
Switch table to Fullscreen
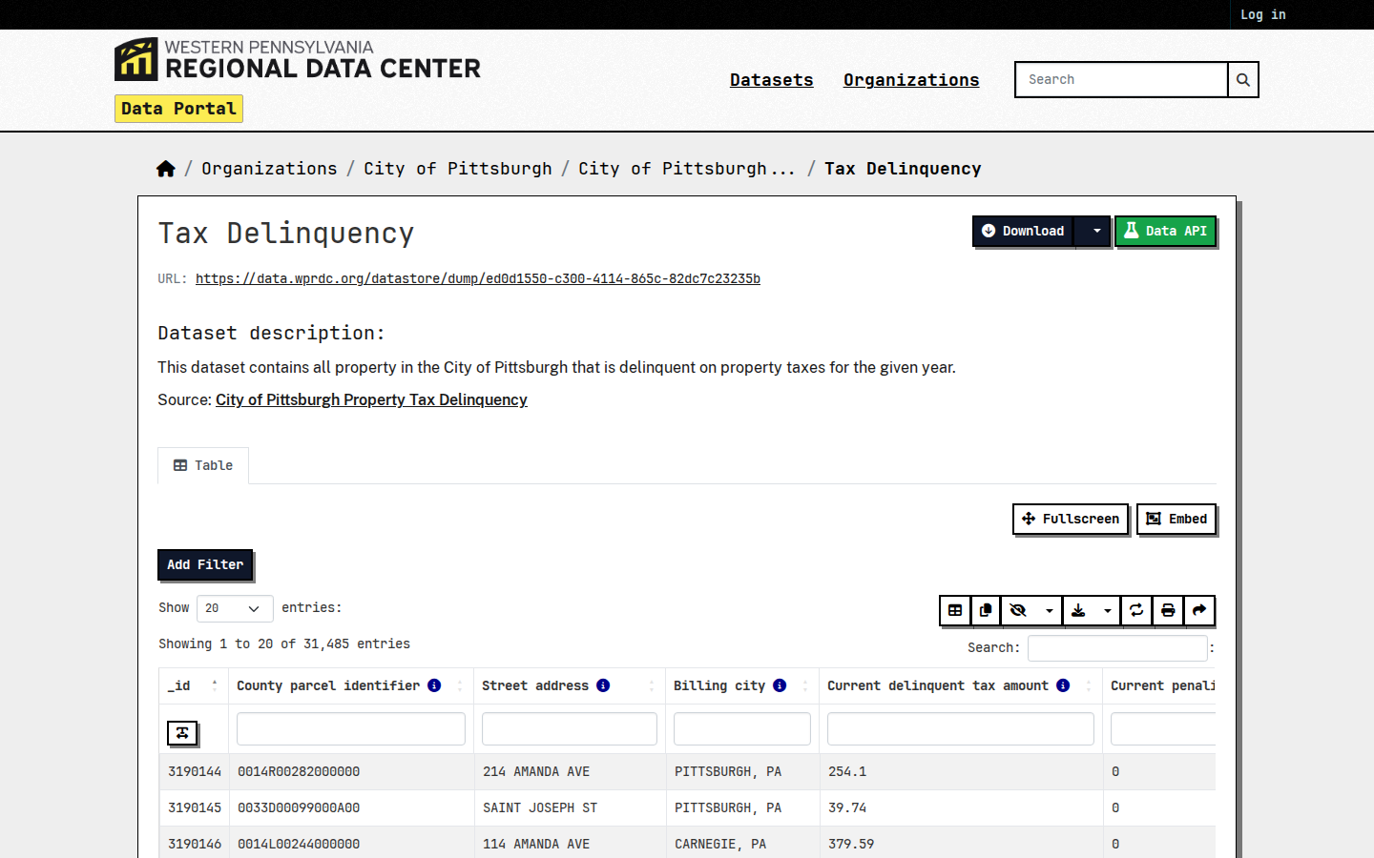pos(1071,519)
